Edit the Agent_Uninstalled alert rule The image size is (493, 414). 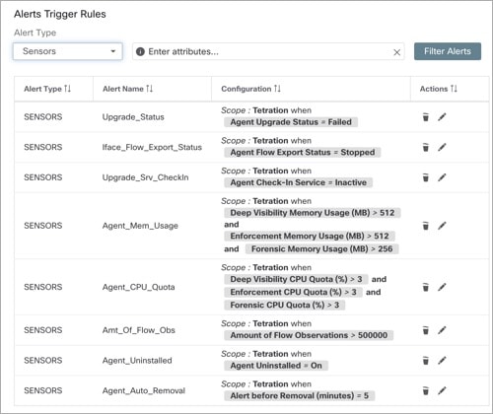(x=442, y=360)
